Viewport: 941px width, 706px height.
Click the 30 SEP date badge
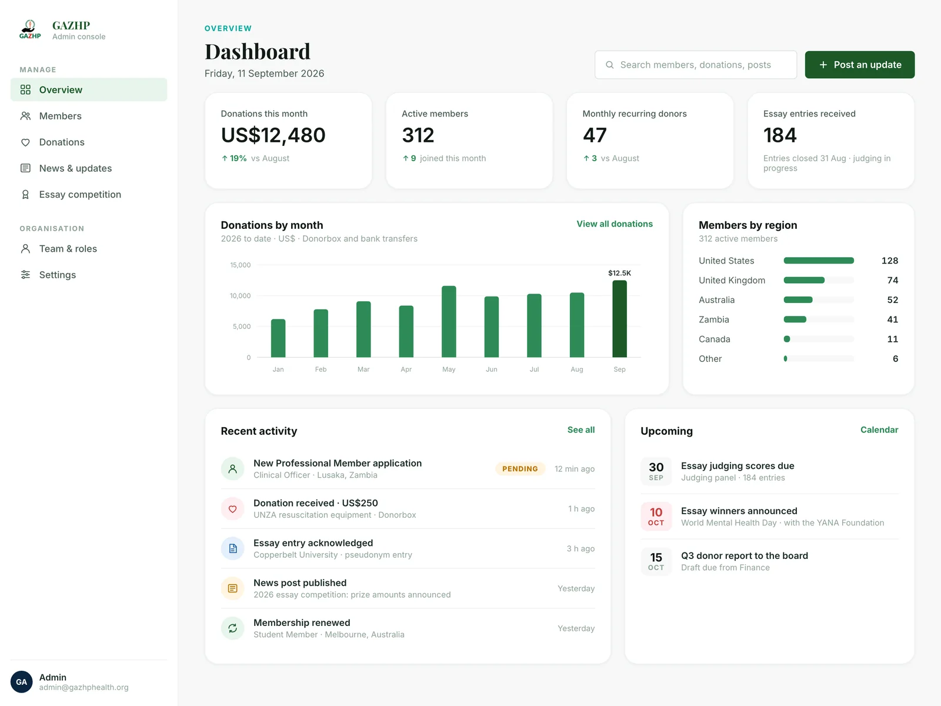(656, 471)
